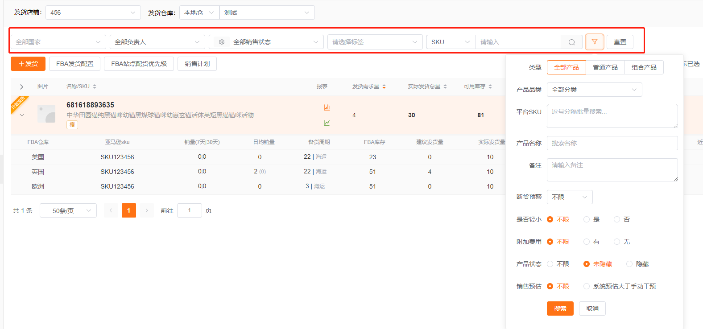Viewport: 703px width, 329px height.
Task: Switch to 普通产品 type tab
Action: (x=605, y=67)
